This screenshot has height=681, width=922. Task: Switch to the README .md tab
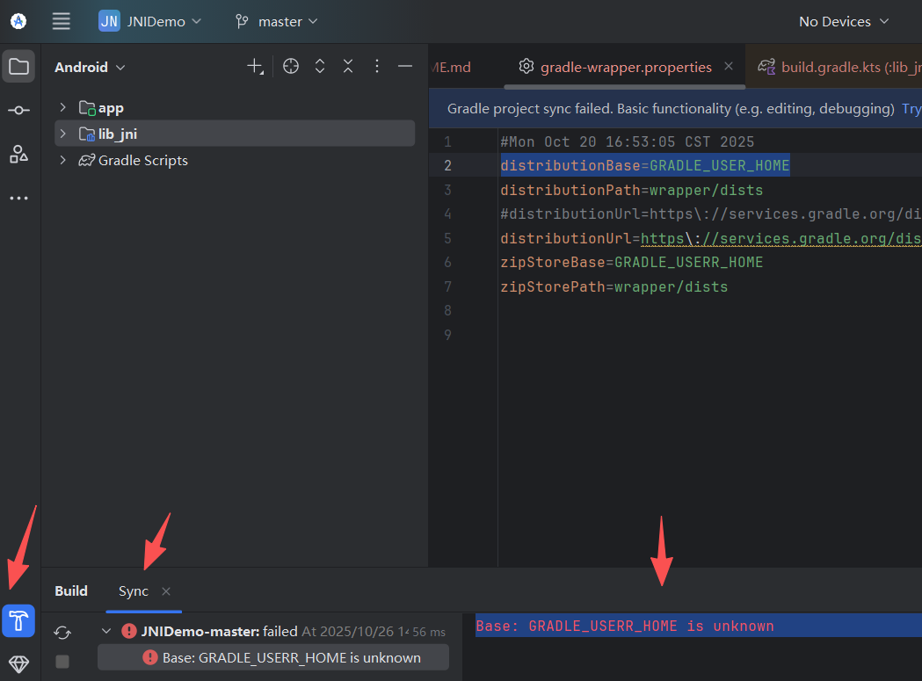[450, 67]
